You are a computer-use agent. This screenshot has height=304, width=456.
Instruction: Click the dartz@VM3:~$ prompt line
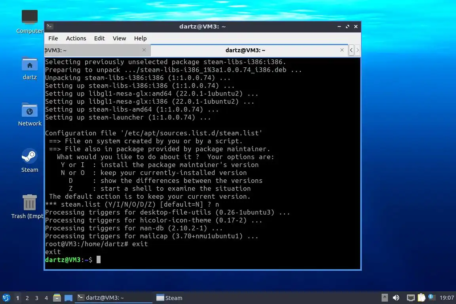point(73,260)
